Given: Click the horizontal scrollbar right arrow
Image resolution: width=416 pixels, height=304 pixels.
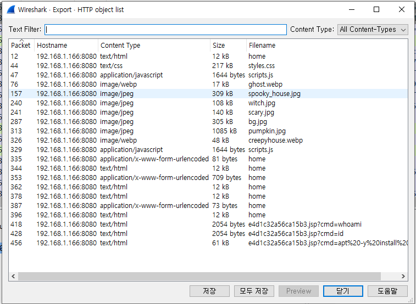Looking at the screenshot, I should coord(403,276).
